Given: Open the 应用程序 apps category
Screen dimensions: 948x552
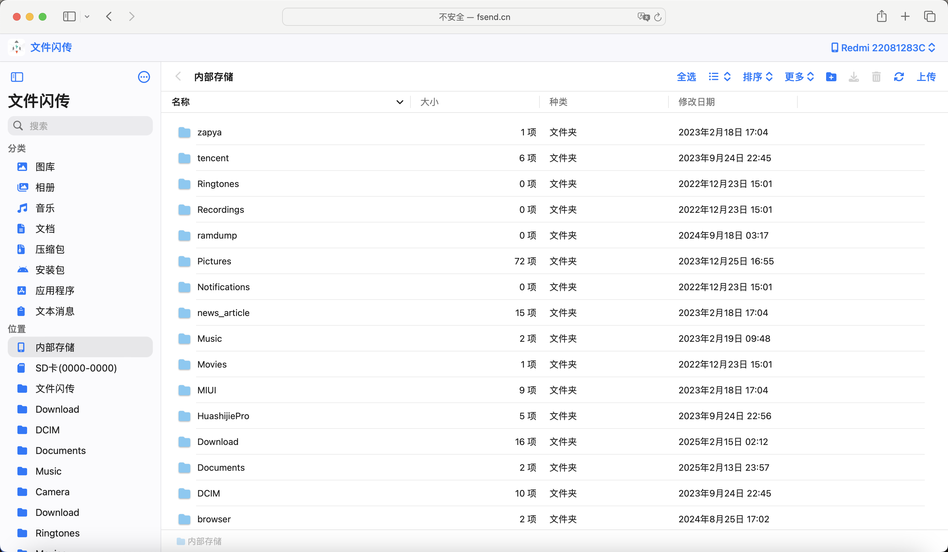Looking at the screenshot, I should [80, 291].
